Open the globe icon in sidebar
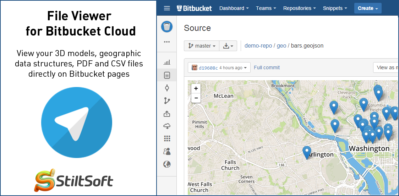The width and height of the screenshot is (399, 196). [167, 164]
